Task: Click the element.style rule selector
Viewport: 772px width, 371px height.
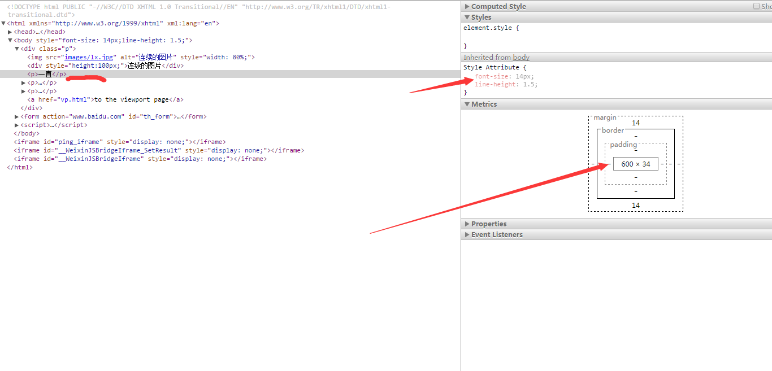Action: point(489,28)
